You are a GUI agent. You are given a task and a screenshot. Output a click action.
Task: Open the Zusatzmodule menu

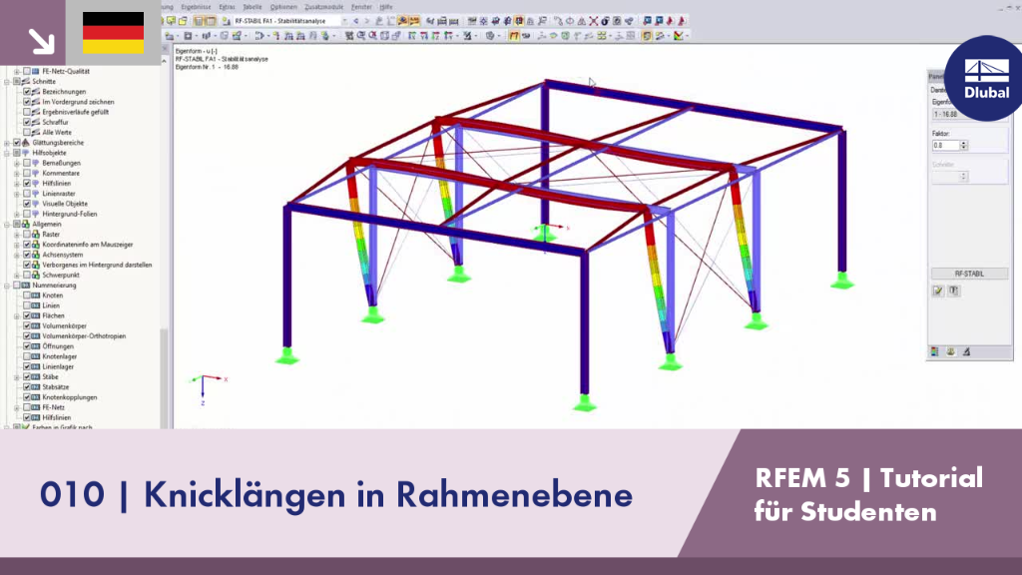[324, 7]
